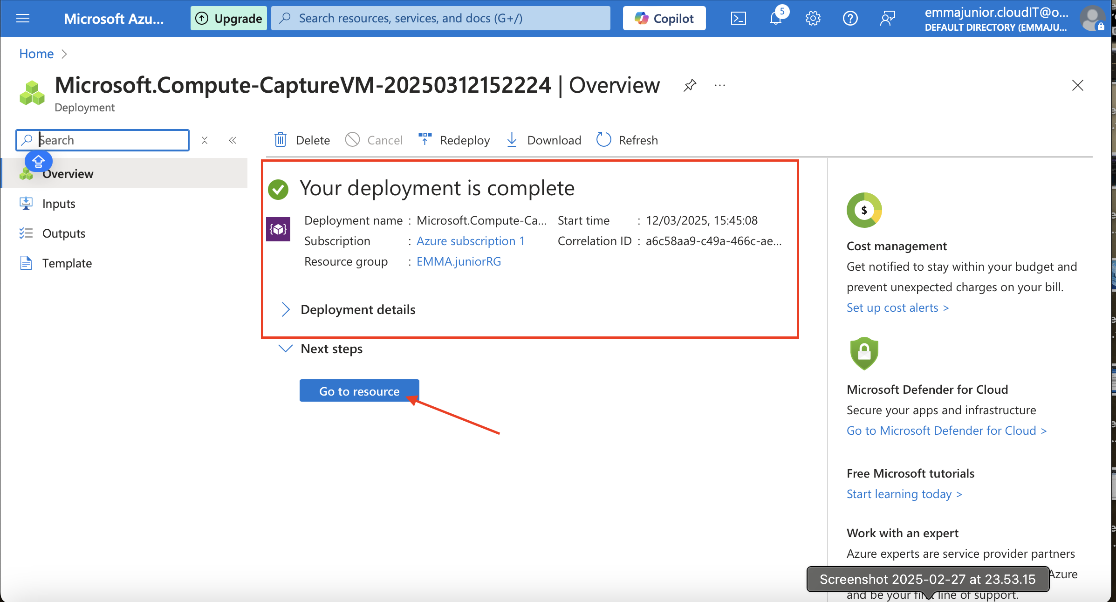Click Start learning today link

click(x=904, y=494)
